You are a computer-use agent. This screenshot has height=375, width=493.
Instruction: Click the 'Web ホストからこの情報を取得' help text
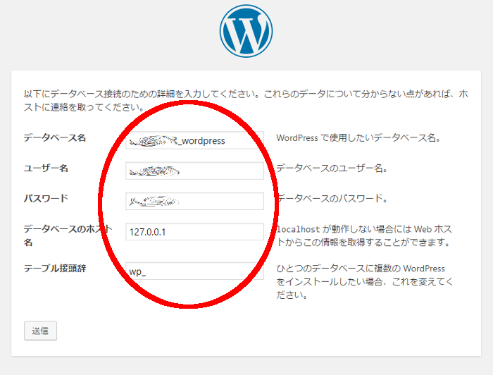363,242
